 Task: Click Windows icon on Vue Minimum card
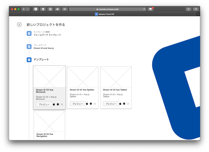62,104
